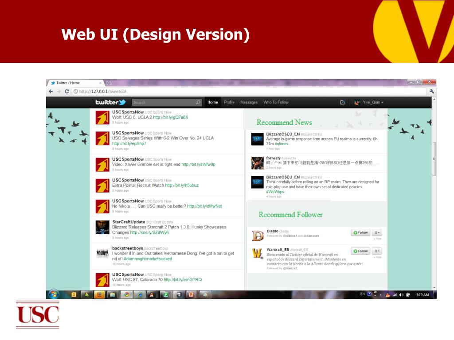This screenshot has height=340, width=454.
Task: Hide the Diablo recommendation
Action: tap(378, 239)
